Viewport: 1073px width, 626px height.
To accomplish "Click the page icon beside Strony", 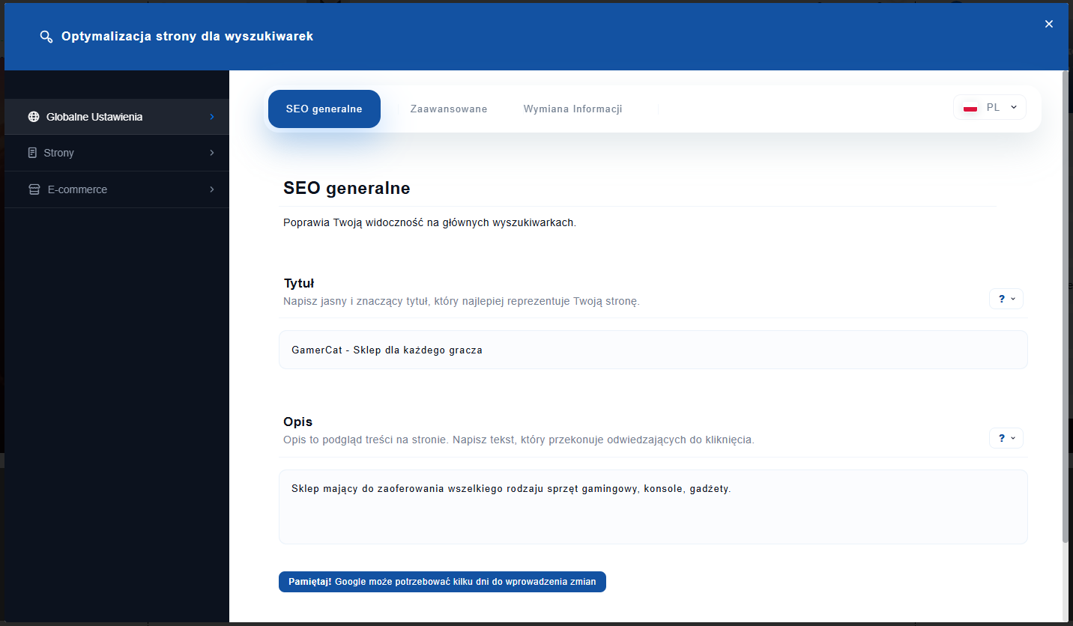I will tap(32, 153).
